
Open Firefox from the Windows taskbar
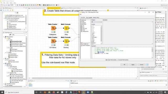pyautogui.click(x=54, y=92)
